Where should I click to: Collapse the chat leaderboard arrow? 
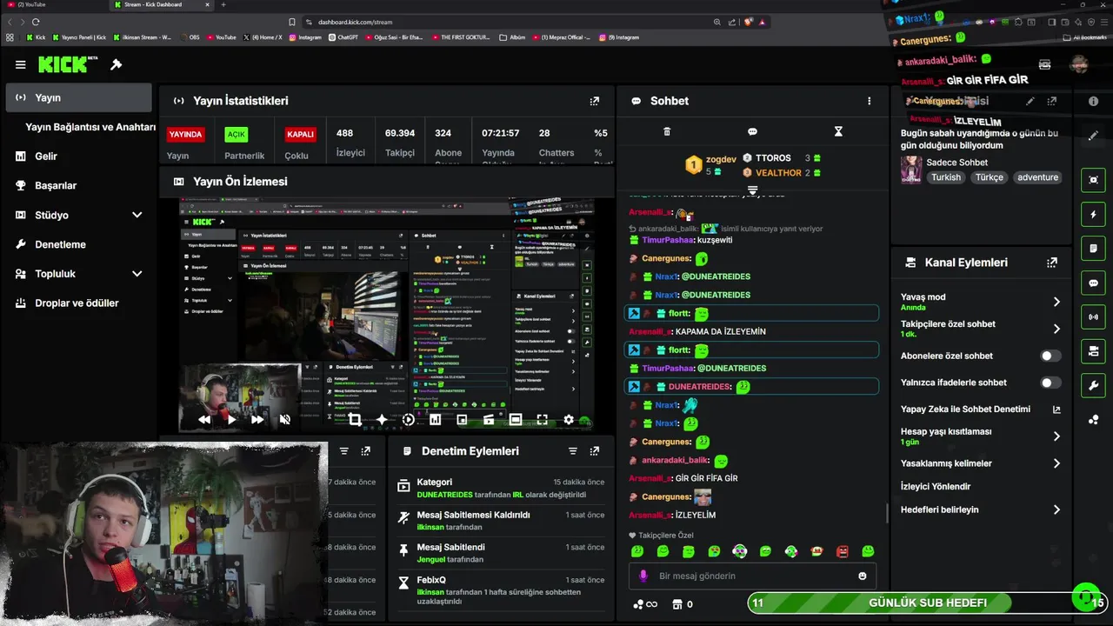[x=753, y=190]
